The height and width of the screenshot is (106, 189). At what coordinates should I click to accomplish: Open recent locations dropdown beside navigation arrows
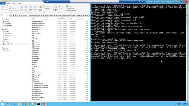click(x=7, y=15)
